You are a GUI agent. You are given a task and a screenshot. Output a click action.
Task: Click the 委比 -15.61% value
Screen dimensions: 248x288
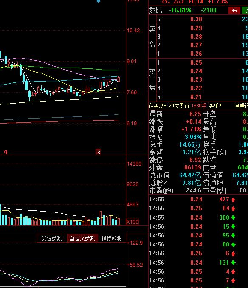[x=180, y=10]
